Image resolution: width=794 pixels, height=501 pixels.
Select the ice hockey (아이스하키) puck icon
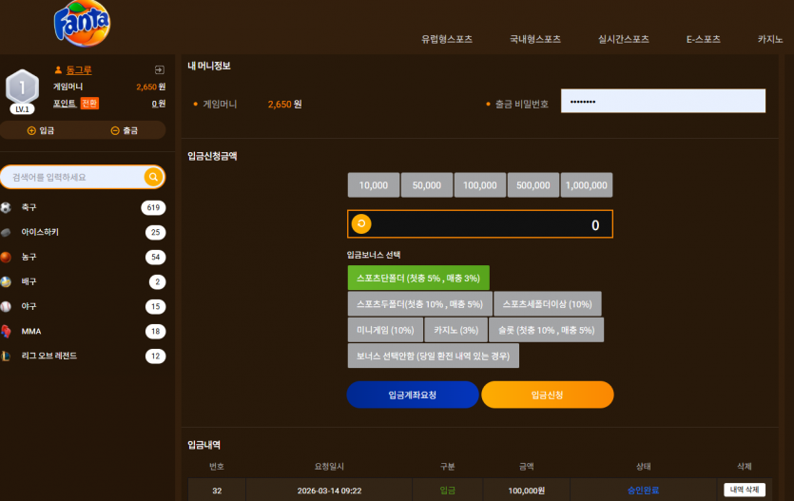click(x=6, y=232)
